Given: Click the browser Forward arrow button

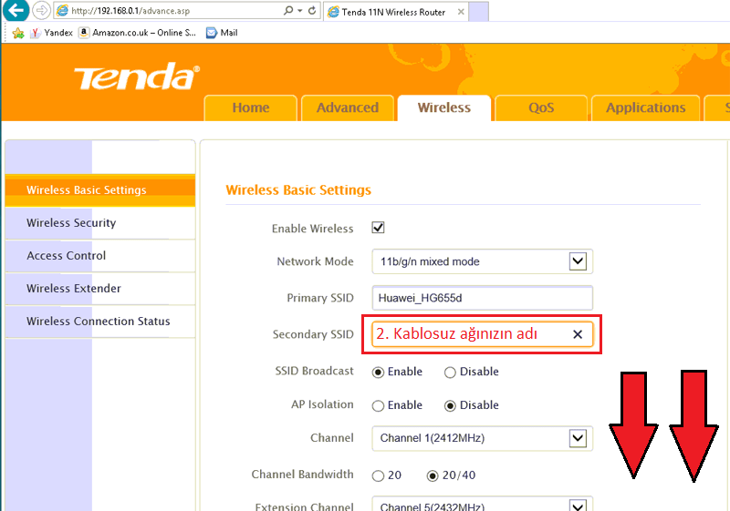Looking at the screenshot, I should point(41,10).
